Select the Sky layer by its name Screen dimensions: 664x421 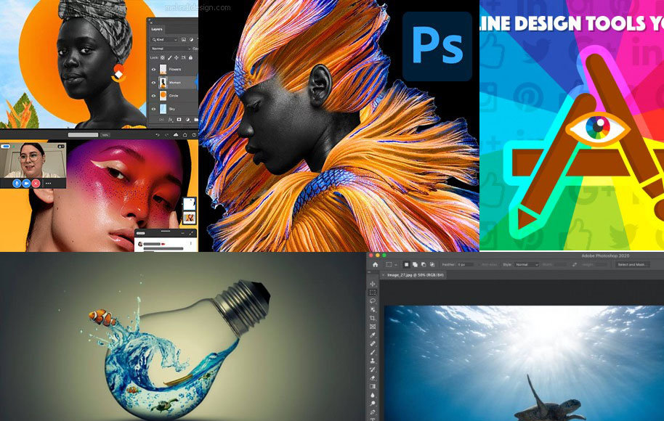pyautogui.click(x=172, y=109)
